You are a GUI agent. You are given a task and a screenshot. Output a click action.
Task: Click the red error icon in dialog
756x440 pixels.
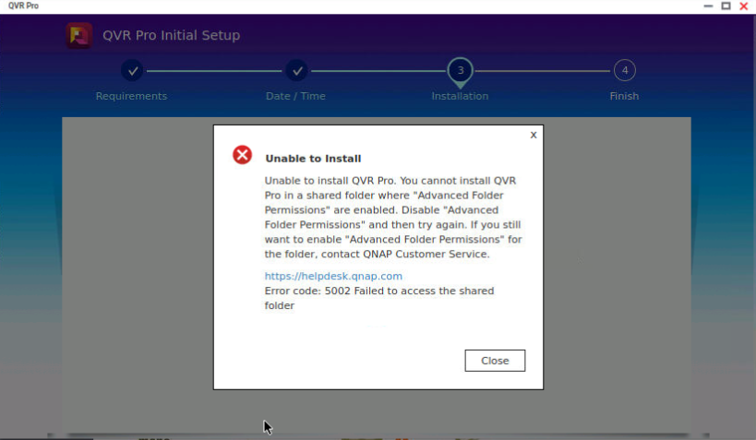click(242, 155)
